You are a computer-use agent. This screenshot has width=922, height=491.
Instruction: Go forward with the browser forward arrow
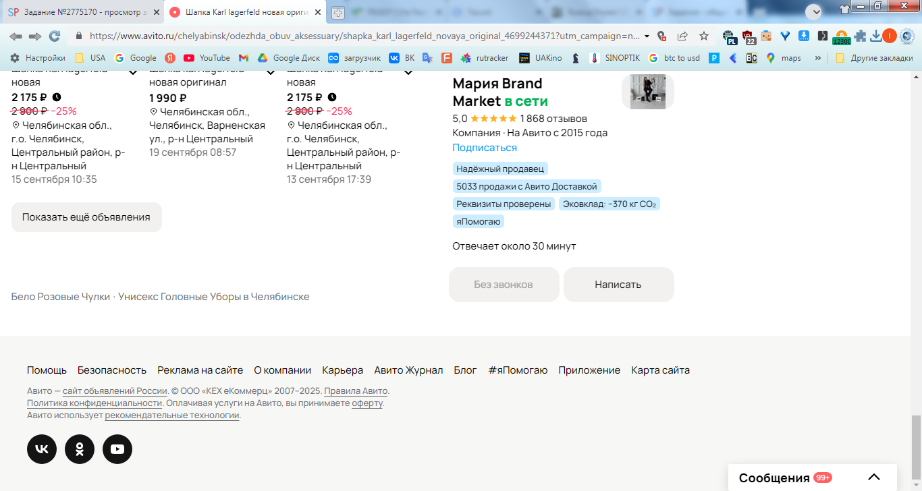[x=35, y=36]
